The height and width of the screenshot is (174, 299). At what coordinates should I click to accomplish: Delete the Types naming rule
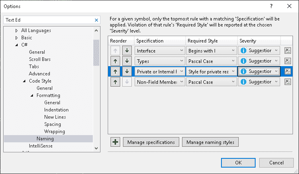pyautogui.click(x=288, y=61)
